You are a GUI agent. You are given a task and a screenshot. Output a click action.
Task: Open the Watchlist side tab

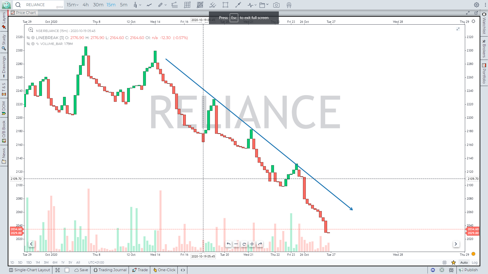(484, 23)
